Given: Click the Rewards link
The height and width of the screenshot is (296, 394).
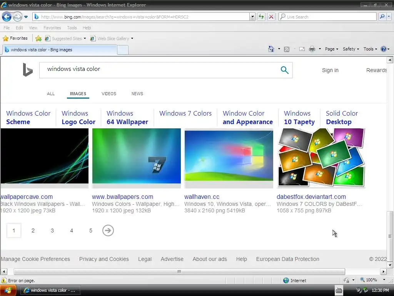Looking at the screenshot, I should coord(376,70).
